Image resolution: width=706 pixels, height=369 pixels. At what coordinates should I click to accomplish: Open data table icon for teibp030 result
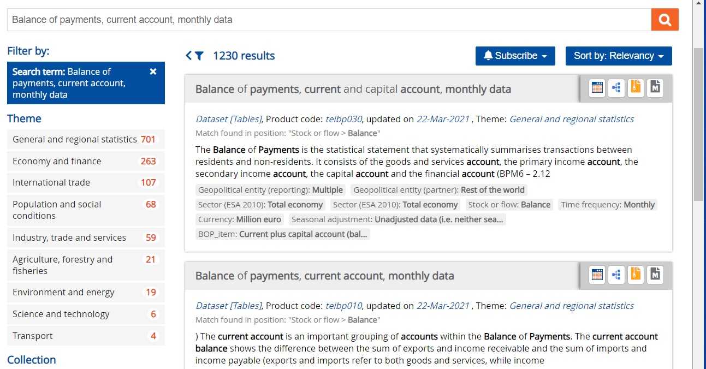point(597,88)
